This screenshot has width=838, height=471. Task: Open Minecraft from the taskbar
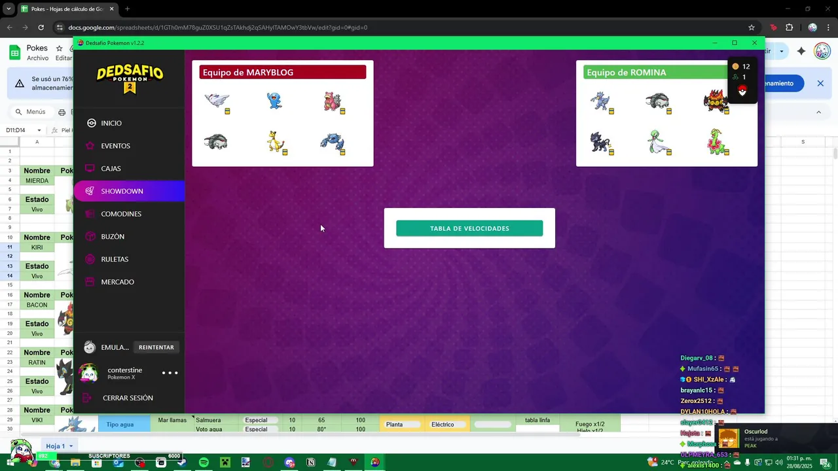coord(225,462)
